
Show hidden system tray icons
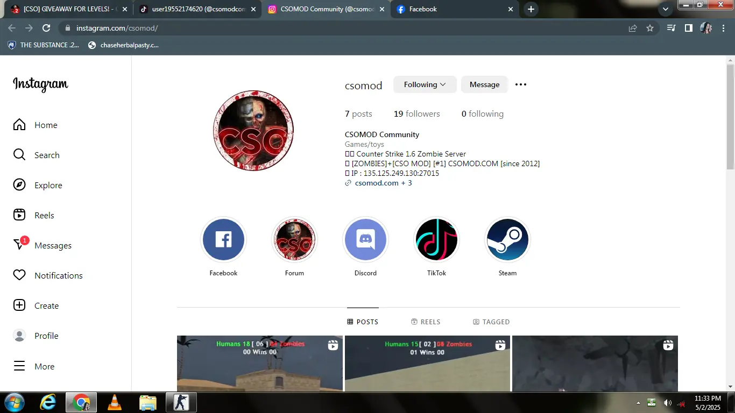point(638,403)
